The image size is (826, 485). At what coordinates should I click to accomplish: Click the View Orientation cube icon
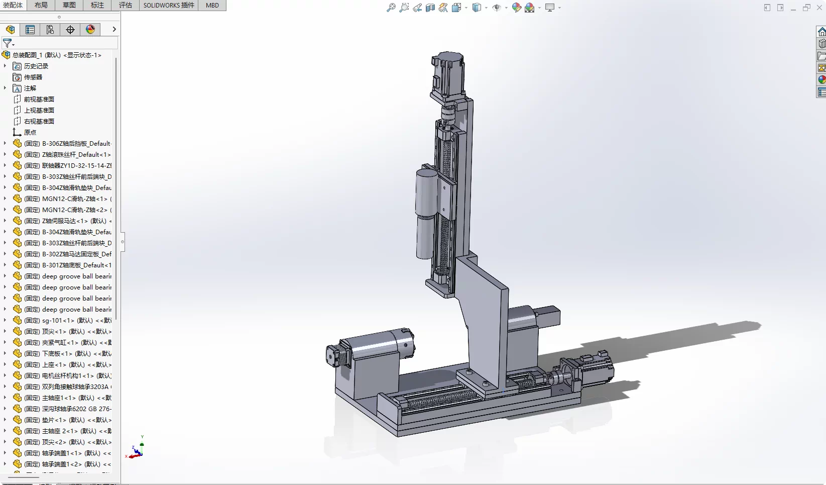click(456, 8)
